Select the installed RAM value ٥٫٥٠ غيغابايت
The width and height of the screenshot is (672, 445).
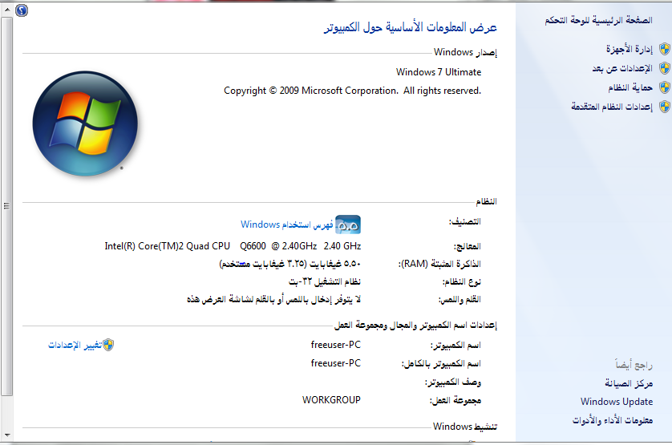(x=335, y=264)
